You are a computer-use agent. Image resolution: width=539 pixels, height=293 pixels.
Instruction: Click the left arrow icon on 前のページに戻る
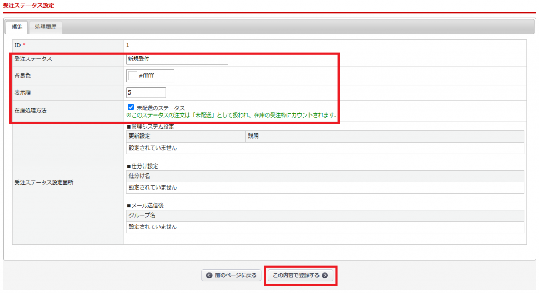click(x=209, y=275)
